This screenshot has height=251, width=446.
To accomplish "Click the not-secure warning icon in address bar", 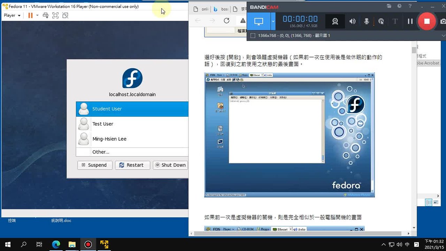I will (243, 21).
